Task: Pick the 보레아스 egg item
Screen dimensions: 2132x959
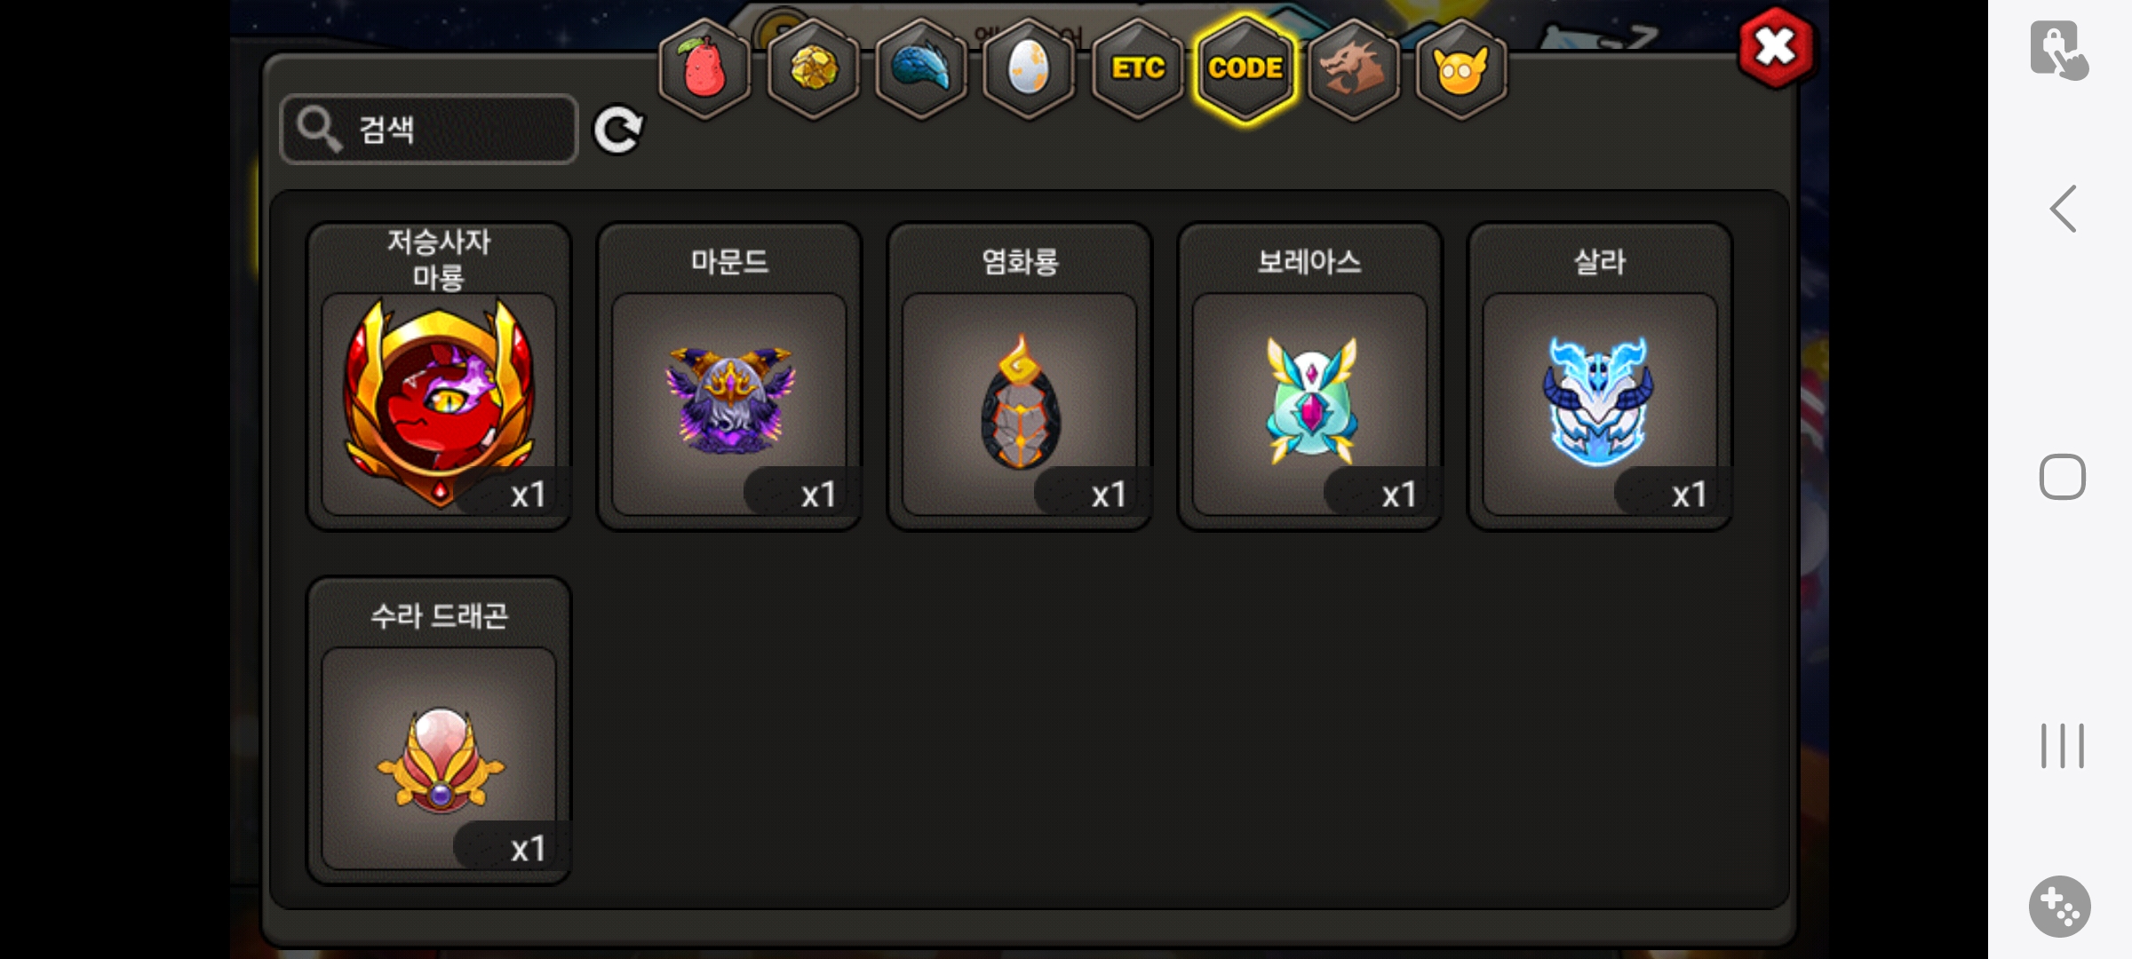Action: (x=1310, y=376)
